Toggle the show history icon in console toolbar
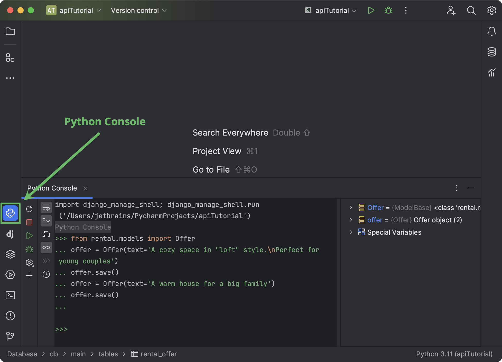Screen dimensions: 502x362 tap(46, 275)
